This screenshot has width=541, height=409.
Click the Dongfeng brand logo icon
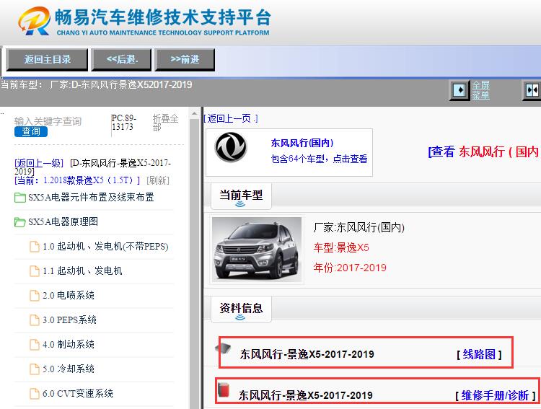click(231, 147)
